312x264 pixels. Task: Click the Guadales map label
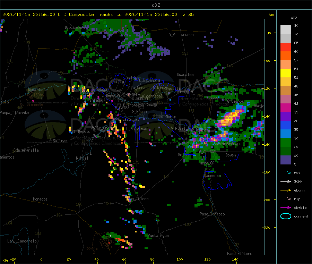coord(185,75)
